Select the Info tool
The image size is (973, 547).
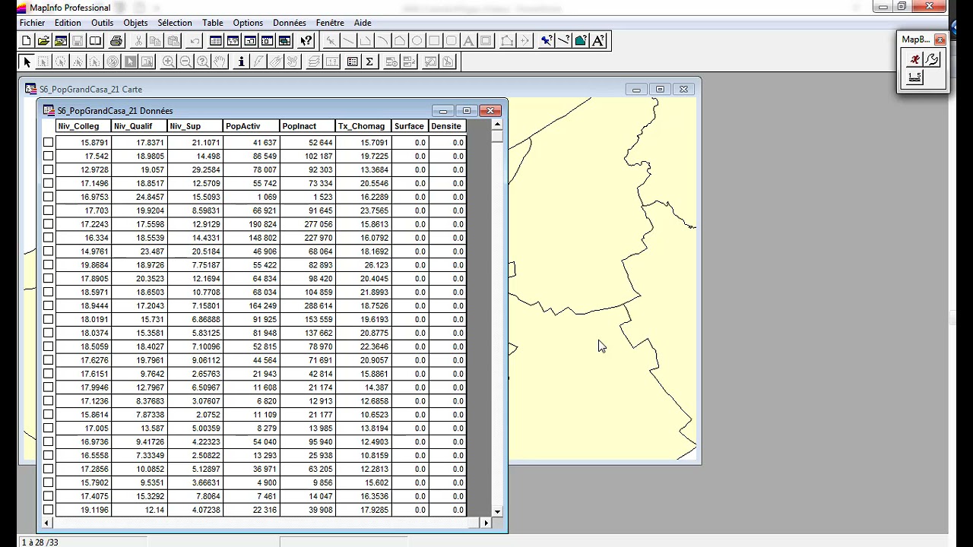pos(241,62)
